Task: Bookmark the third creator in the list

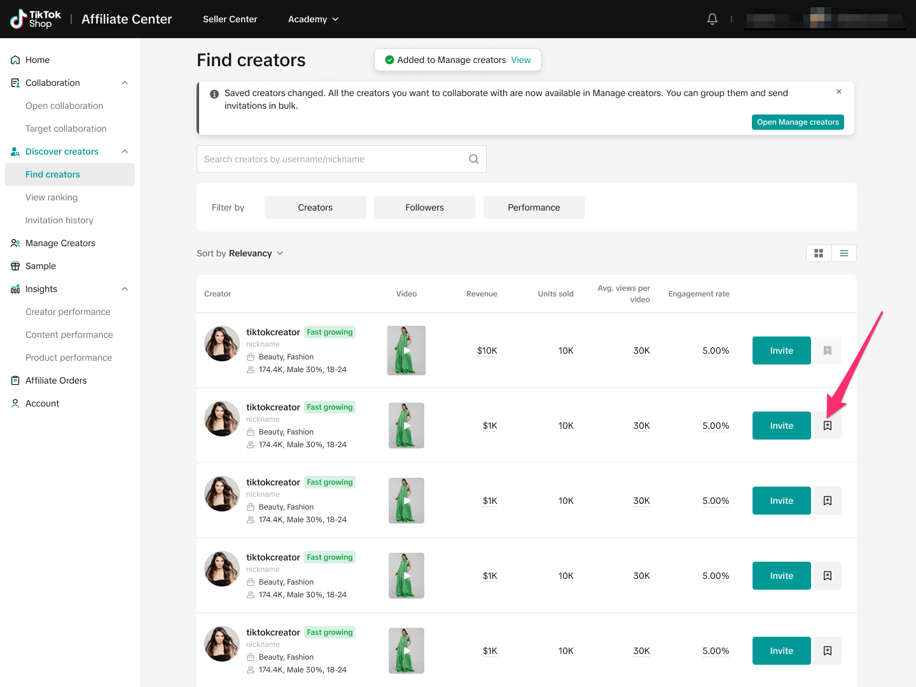Action: click(827, 501)
